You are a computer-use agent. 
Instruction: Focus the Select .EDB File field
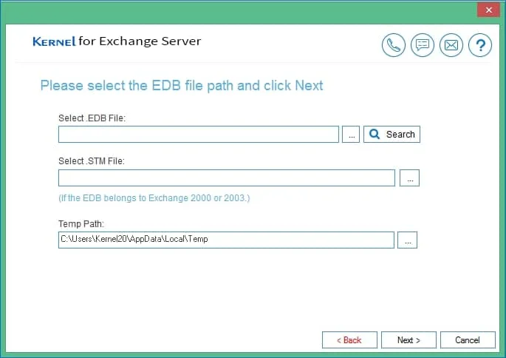pyautogui.click(x=199, y=134)
